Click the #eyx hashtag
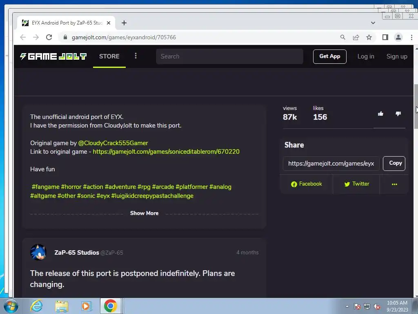Viewport: 418px width, 314px height. [103, 196]
